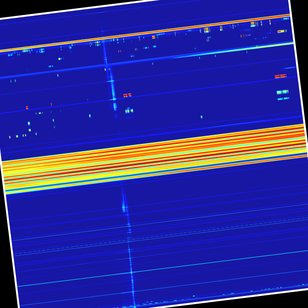The width and height of the screenshot is (308, 308).
Task: Click the white-cyan marker pair below right red markers
Action: [x=282, y=92]
